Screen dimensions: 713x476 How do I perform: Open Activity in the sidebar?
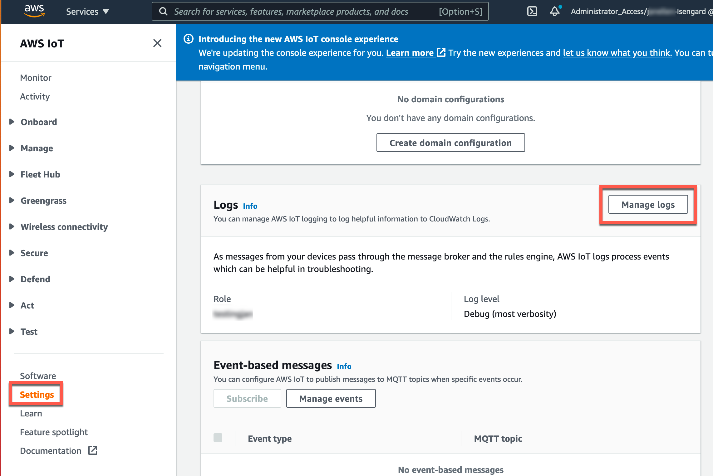pyautogui.click(x=35, y=96)
